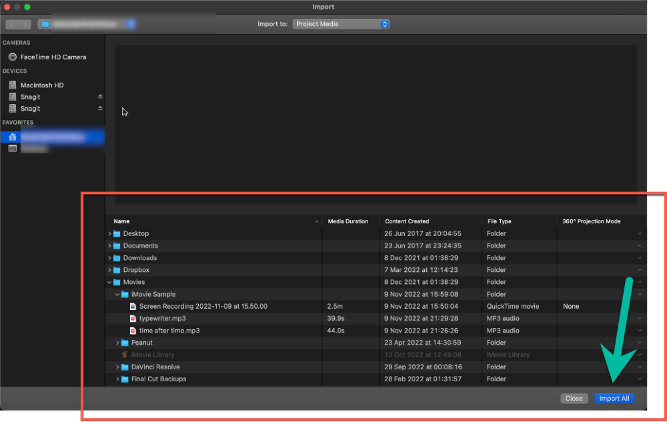Click the folder icon beside Final Cut Backups
Image resolution: width=667 pixels, height=422 pixels.
(x=125, y=379)
